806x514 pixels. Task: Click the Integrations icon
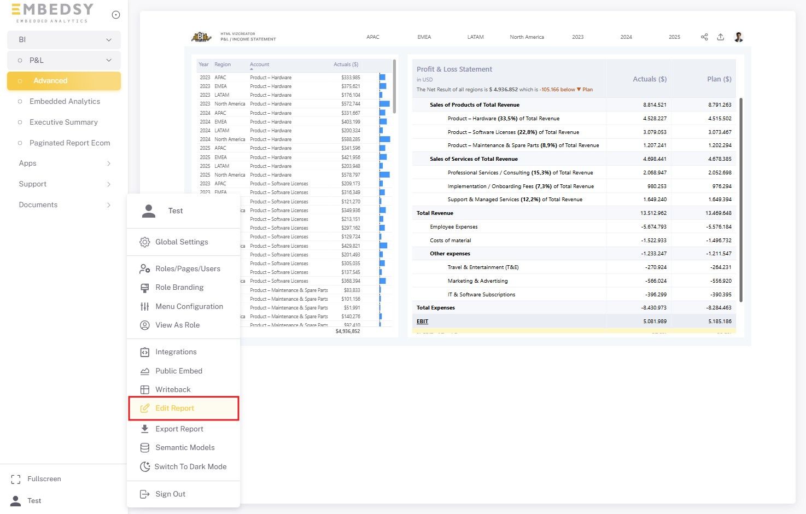pyautogui.click(x=145, y=352)
